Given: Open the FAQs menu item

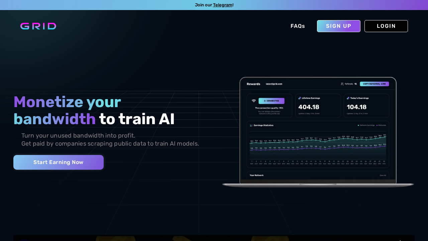Looking at the screenshot, I should coord(298,26).
